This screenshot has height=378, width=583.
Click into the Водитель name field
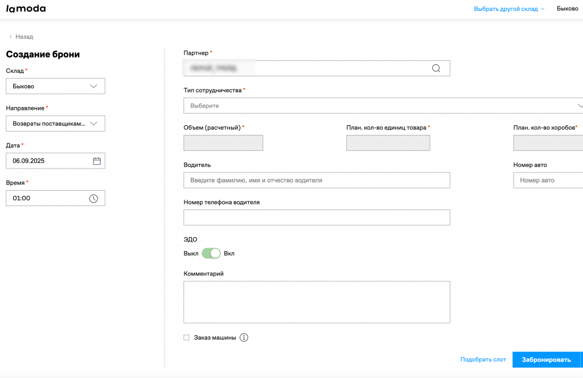coord(317,180)
